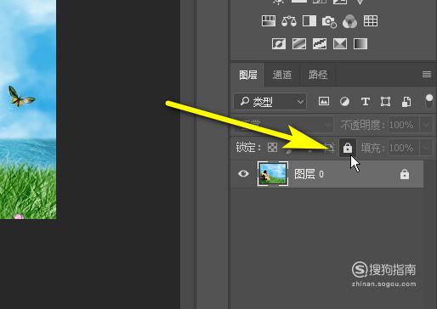Screen dimensions: 437x309
Task: Turn layer filtering switch on or off
Action: click(429, 101)
